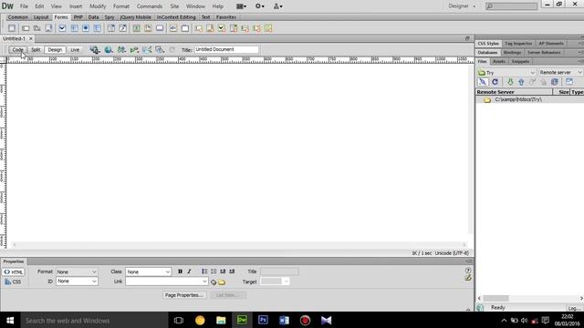Open the ID dropdown in Properties
The image size is (584, 328).
coord(77,282)
